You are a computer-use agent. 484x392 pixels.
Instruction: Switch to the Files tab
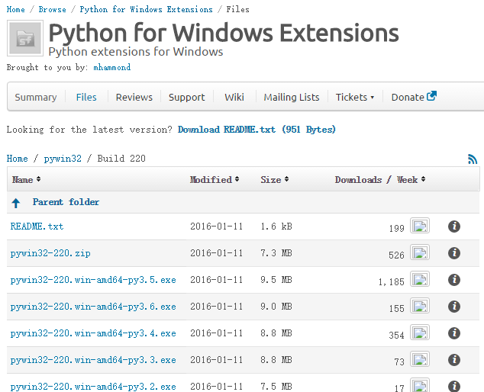(86, 97)
